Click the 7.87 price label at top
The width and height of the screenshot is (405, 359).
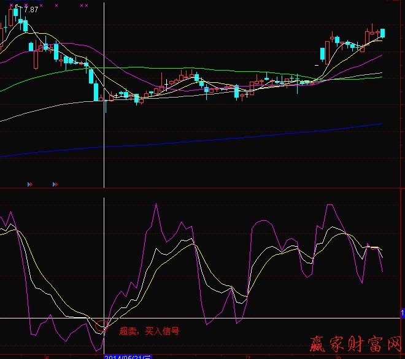(29, 10)
